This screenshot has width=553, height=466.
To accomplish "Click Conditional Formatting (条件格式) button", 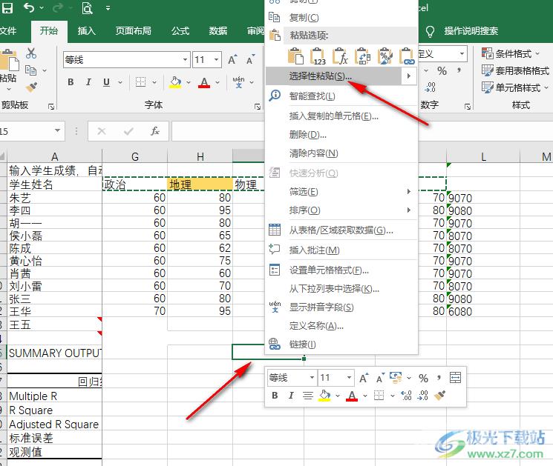I will tap(511, 54).
